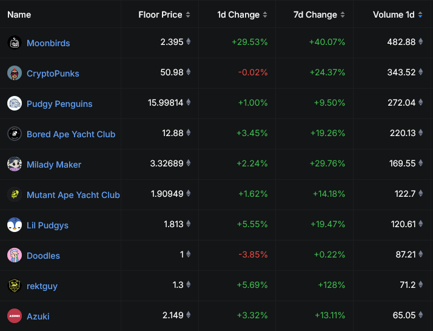Sort by 7d Change column arrows
The width and height of the screenshot is (433, 331).
tap(343, 15)
